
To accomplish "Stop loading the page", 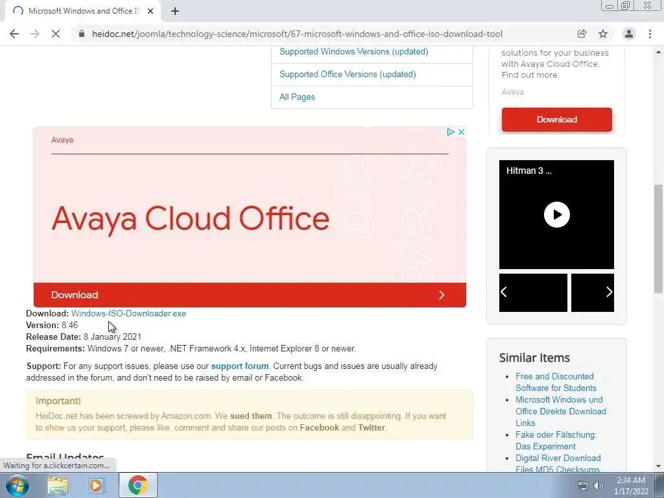I will point(56,34).
